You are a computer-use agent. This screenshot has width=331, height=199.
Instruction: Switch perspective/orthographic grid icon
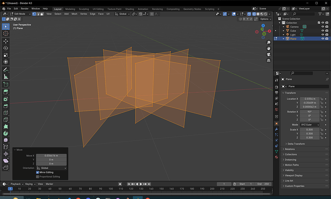point(269,60)
